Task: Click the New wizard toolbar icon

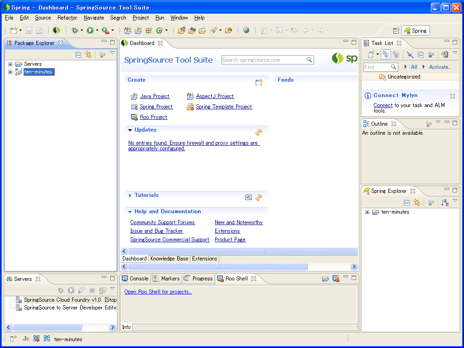Action: coord(14,30)
